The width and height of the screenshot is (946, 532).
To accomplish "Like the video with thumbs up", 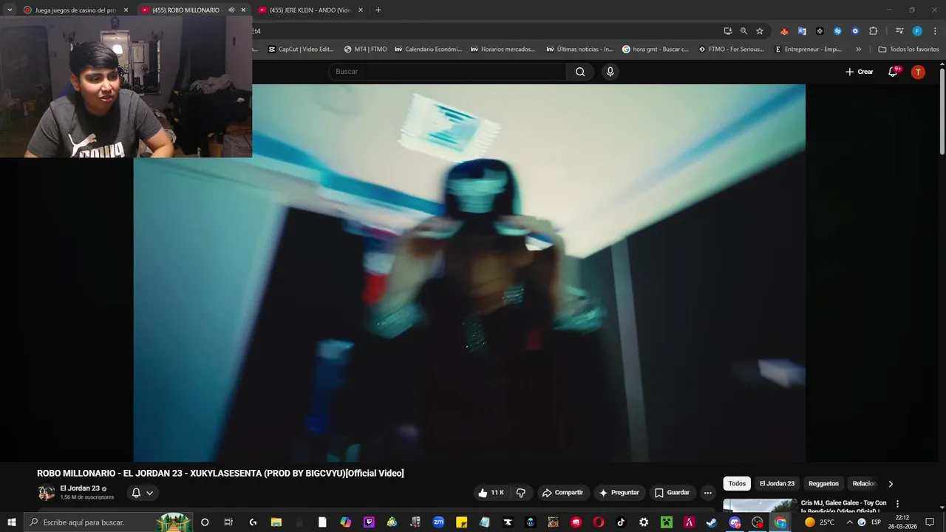I will 491,493.
